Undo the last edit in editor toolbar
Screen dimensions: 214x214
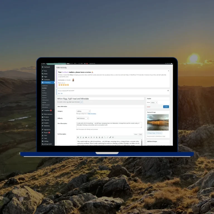[x=105, y=137]
